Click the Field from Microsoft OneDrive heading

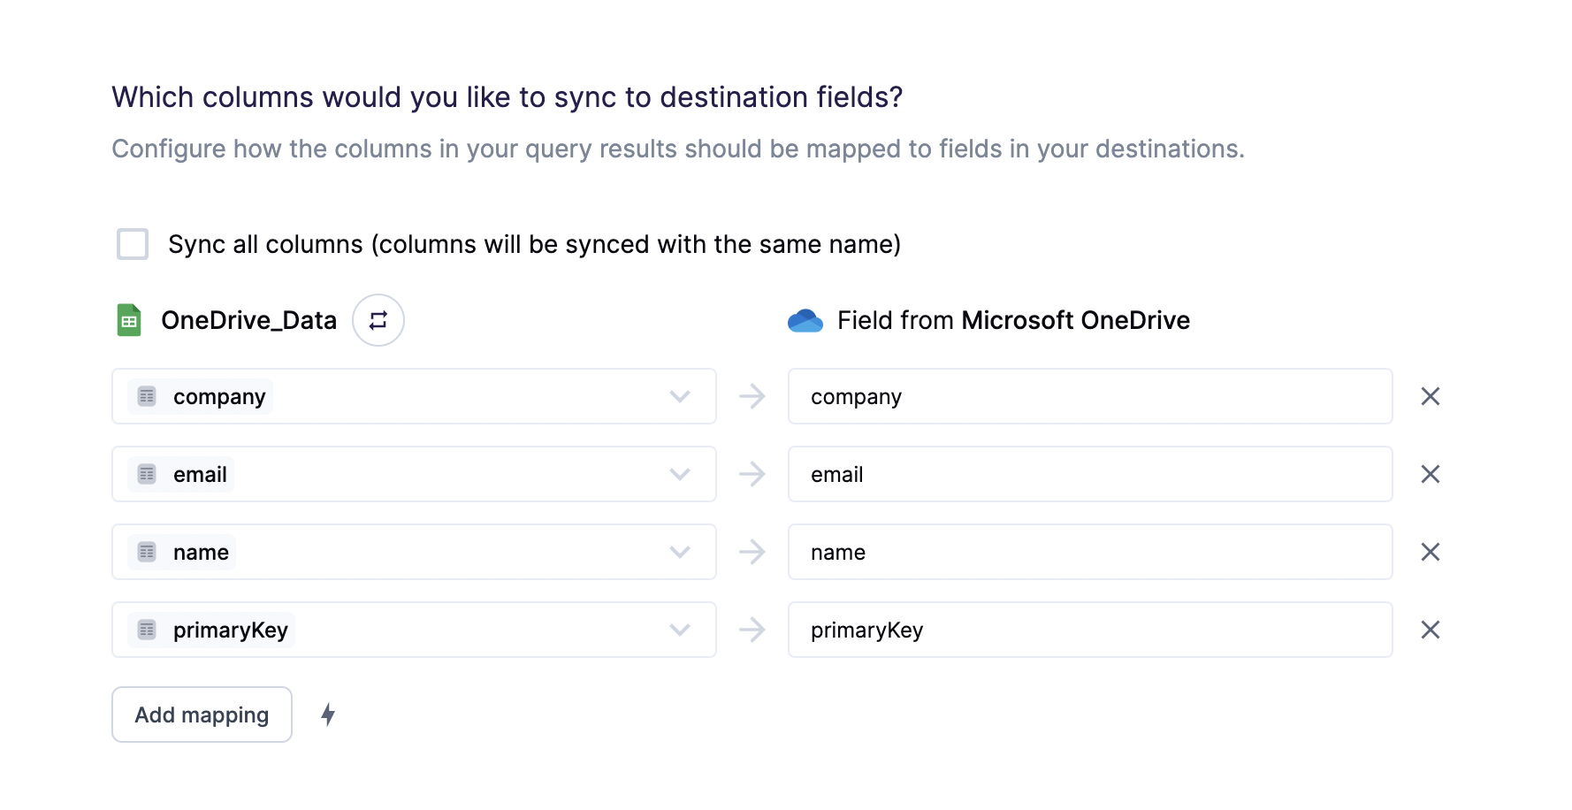(x=1013, y=320)
